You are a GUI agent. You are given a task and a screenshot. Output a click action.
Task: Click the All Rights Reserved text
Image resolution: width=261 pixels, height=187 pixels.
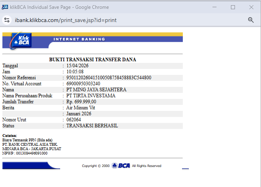coord(147,166)
